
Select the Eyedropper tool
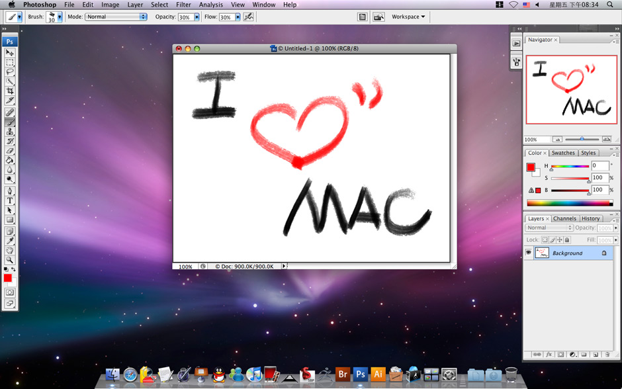[9, 241]
